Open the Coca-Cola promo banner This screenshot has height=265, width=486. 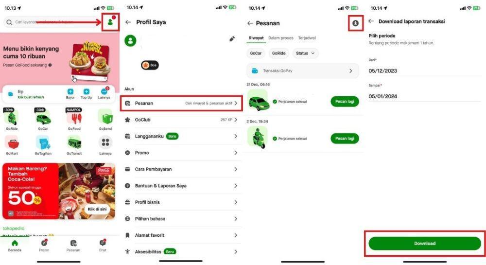tap(59, 191)
